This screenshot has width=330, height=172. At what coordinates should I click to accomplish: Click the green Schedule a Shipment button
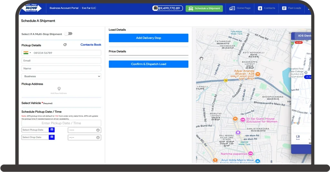click(x=204, y=8)
